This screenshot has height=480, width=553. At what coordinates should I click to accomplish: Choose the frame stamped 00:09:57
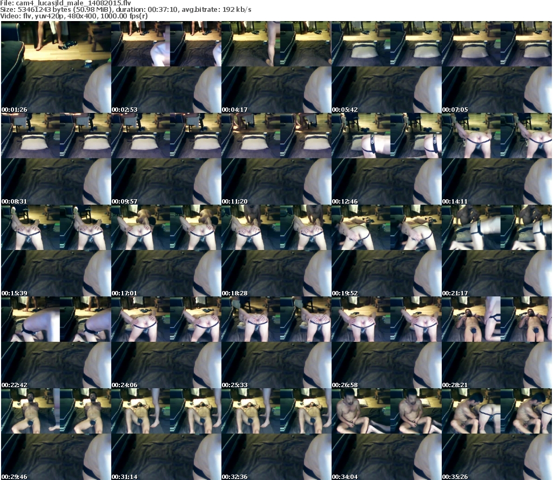[166, 159]
